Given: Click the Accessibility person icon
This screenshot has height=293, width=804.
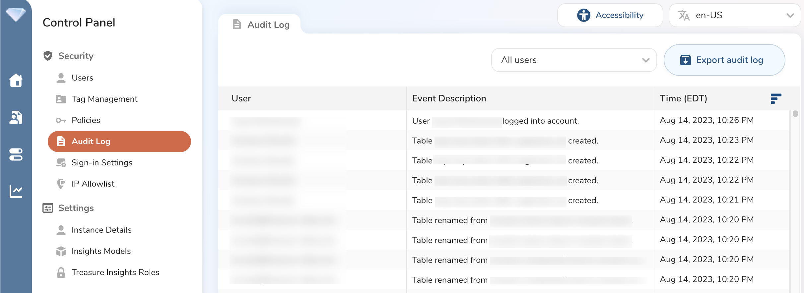Looking at the screenshot, I should tap(583, 15).
